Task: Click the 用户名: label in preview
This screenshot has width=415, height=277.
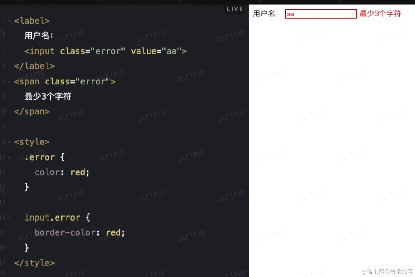Action: pyautogui.click(x=265, y=14)
